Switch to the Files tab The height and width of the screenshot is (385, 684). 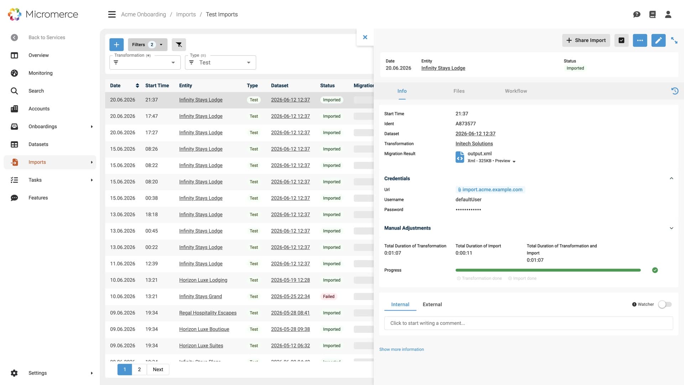pyautogui.click(x=459, y=91)
